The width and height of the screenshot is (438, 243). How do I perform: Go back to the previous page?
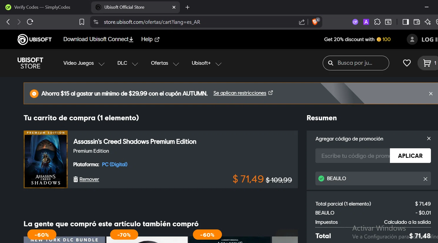[8, 22]
